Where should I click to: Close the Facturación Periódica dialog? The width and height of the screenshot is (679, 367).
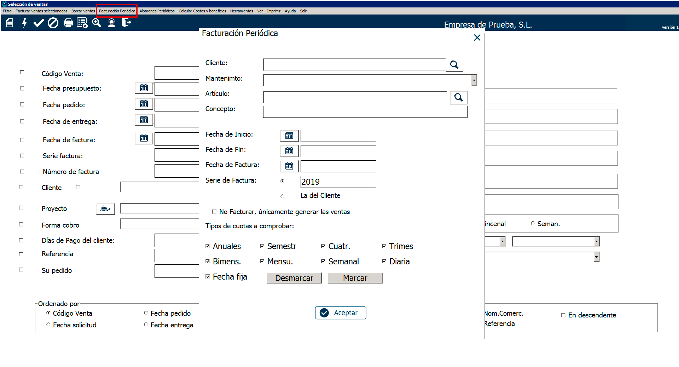pyautogui.click(x=477, y=38)
